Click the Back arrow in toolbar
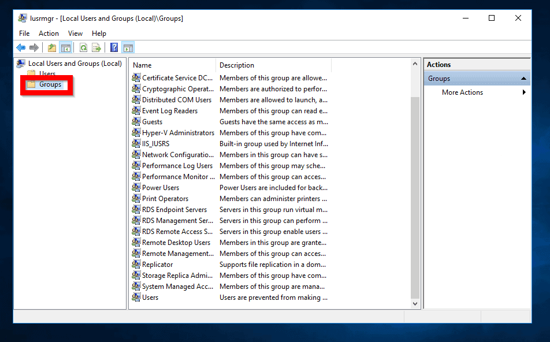The image size is (550, 342). coord(21,48)
